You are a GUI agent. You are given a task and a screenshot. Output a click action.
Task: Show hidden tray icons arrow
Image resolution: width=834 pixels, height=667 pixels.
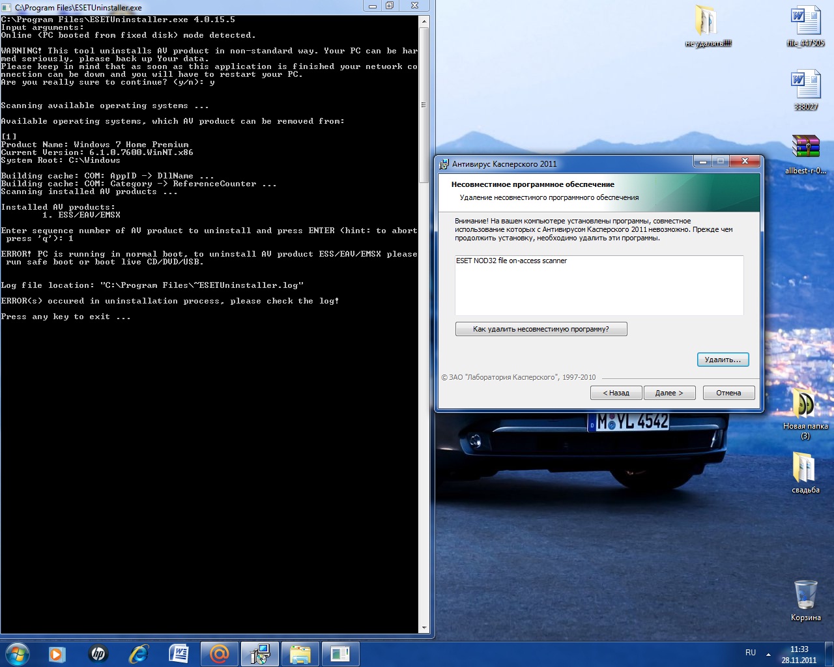tap(768, 653)
